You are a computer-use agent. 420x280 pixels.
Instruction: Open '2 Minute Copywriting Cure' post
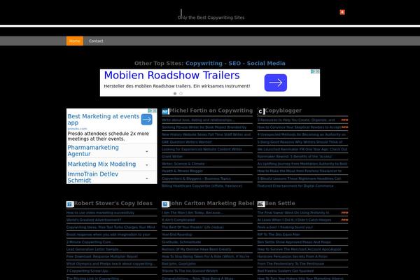(x=90, y=242)
